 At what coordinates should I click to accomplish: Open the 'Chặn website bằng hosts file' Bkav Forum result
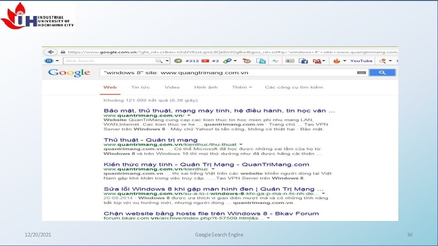coord(211,213)
